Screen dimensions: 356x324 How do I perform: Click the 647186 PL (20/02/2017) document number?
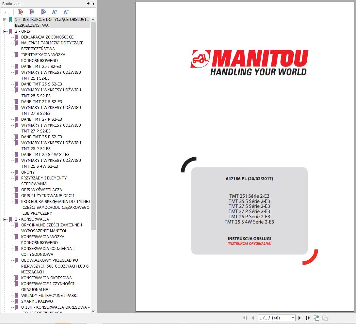click(249, 179)
